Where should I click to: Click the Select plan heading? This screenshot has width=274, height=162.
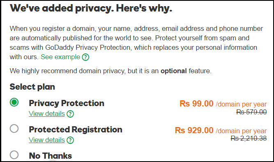32,87
